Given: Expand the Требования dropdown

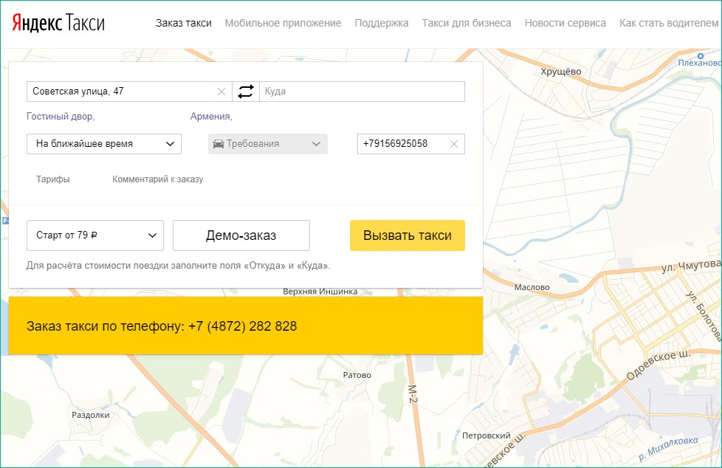Looking at the screenshot, I should (268, 144).
